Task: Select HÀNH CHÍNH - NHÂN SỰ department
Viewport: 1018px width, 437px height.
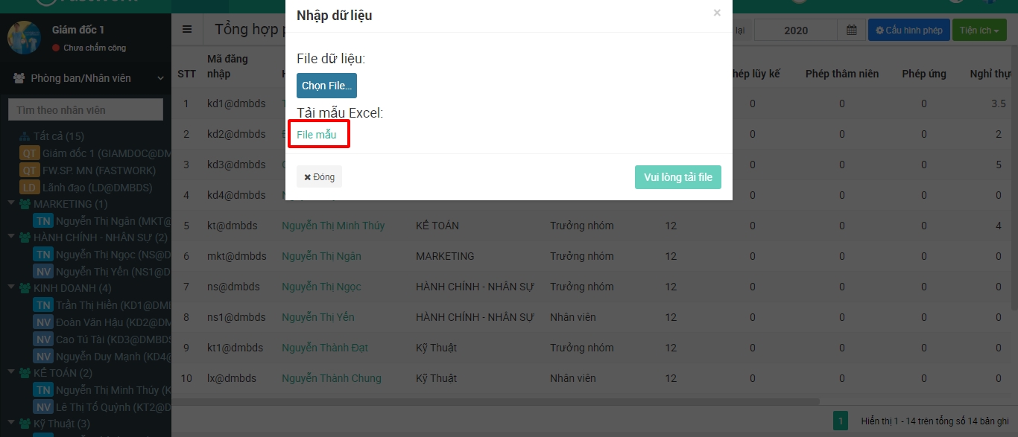Action: coord(100,237)
